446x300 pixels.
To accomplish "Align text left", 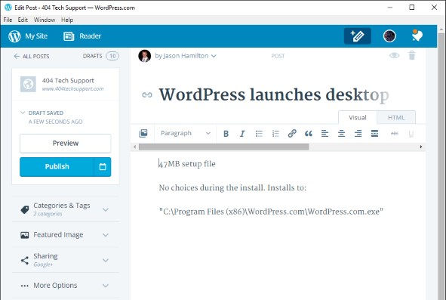I will point(325,133).
